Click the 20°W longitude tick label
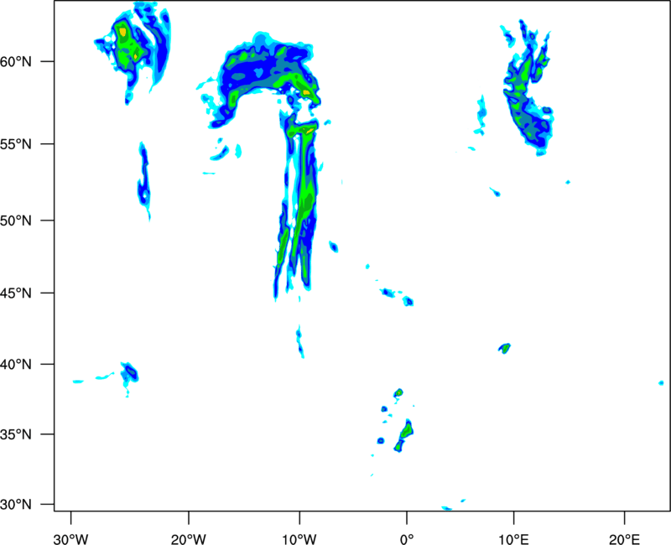Screen dimensions: 671x545 click(x=189, y=539)
